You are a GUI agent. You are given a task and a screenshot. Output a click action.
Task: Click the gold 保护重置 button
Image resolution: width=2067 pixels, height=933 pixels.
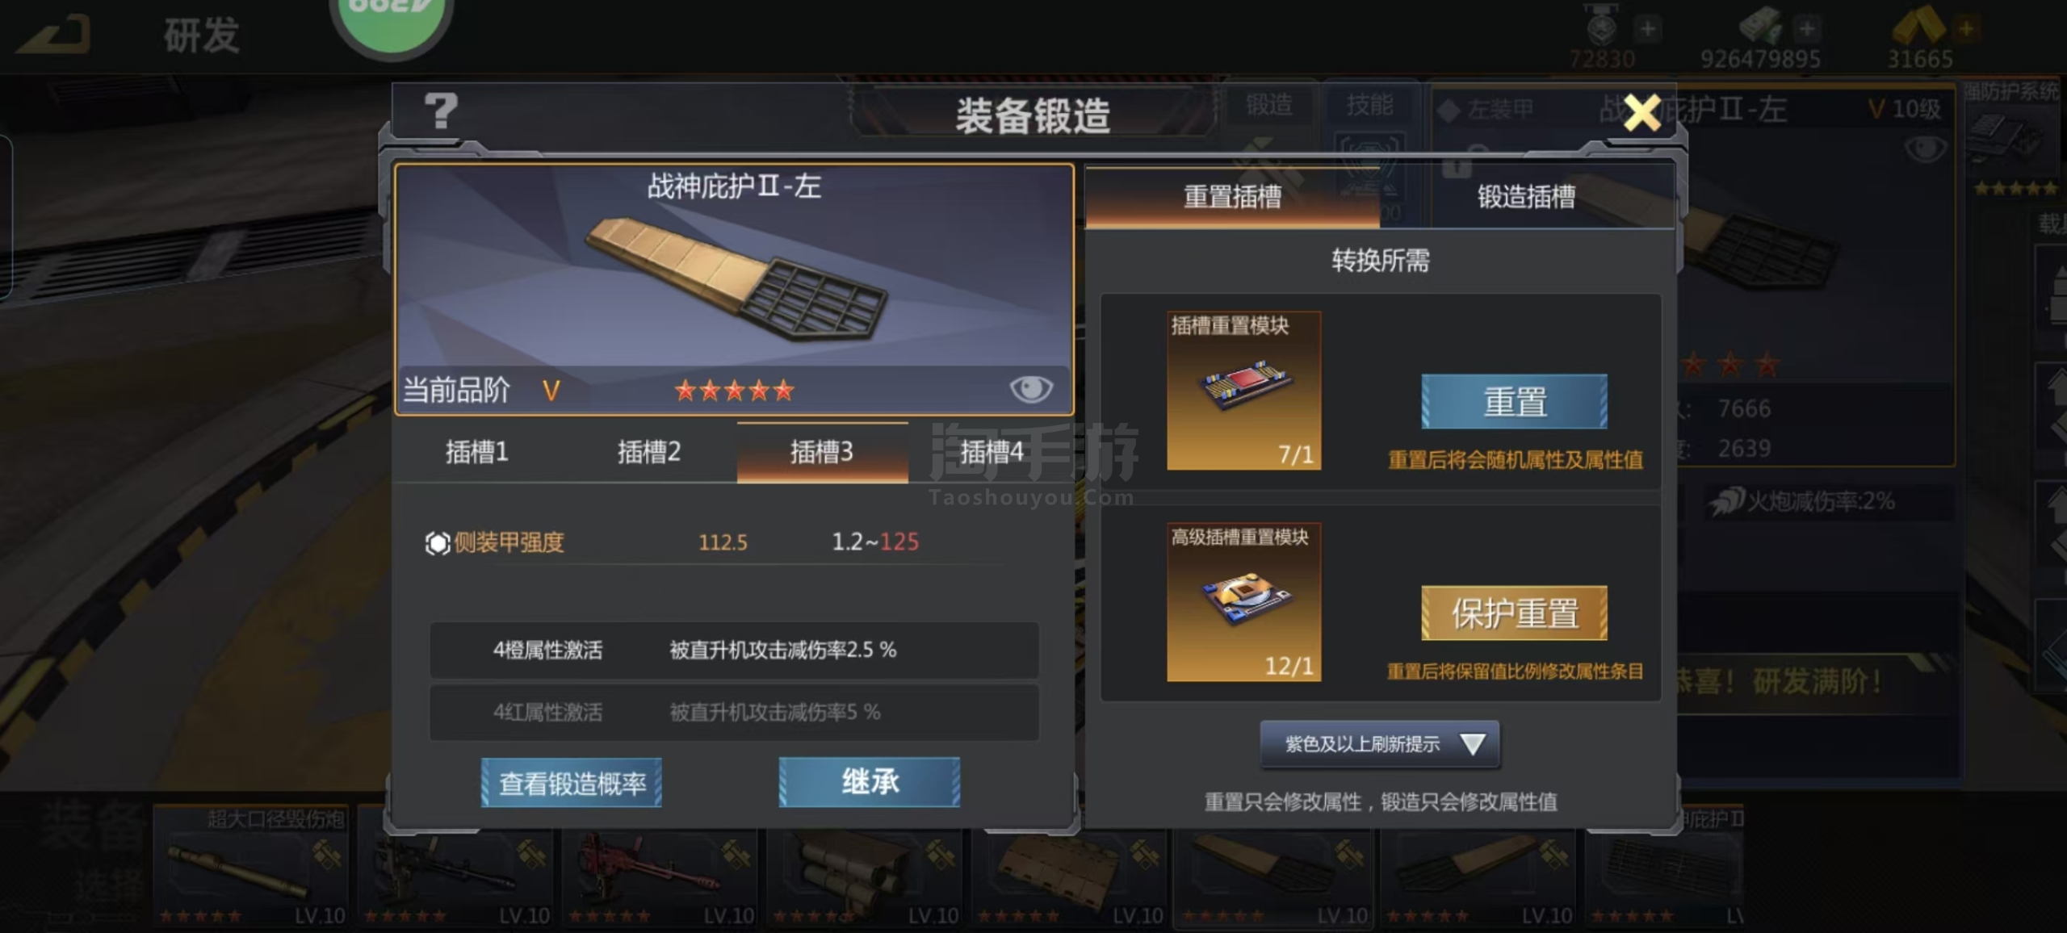(1514, 613)
